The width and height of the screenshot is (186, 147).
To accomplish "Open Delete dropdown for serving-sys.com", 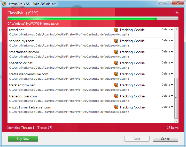I will [167, 41].
